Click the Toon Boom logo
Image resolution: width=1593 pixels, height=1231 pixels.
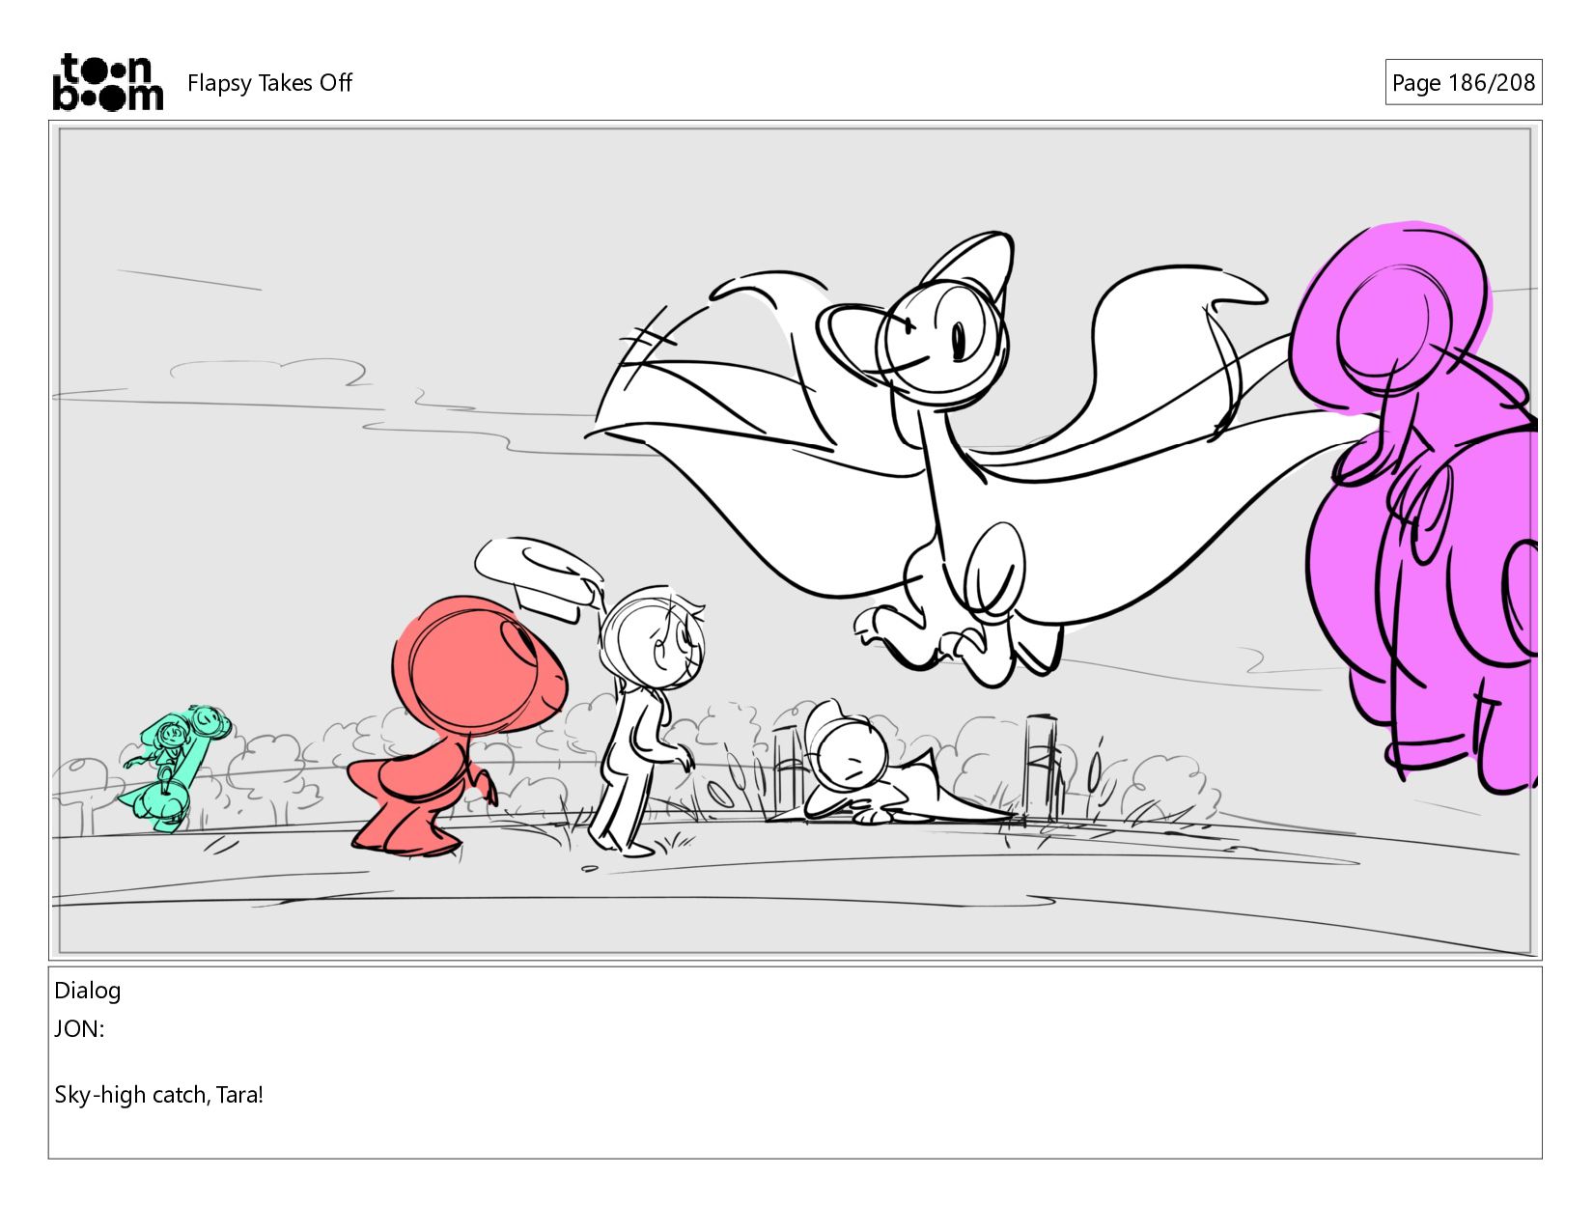point(107,82)
